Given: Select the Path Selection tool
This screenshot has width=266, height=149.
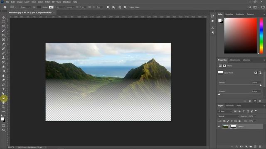Looking at the screenshot, I should click(3, 94).
